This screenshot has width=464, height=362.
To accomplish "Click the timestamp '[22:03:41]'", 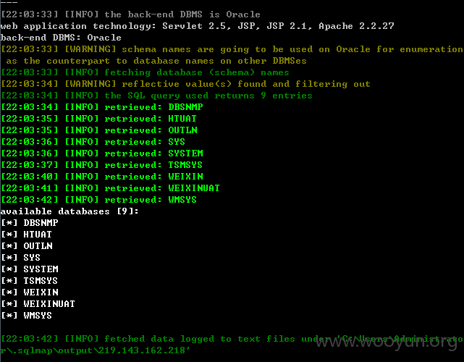I will [x=30, y=188].
